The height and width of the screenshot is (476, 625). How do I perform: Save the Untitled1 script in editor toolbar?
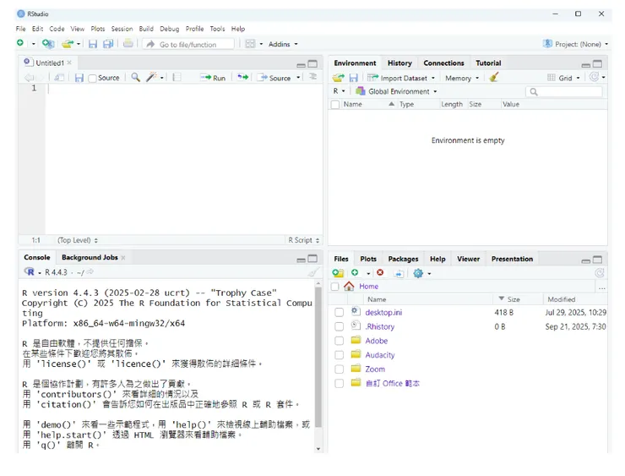[x=79, y=78]
